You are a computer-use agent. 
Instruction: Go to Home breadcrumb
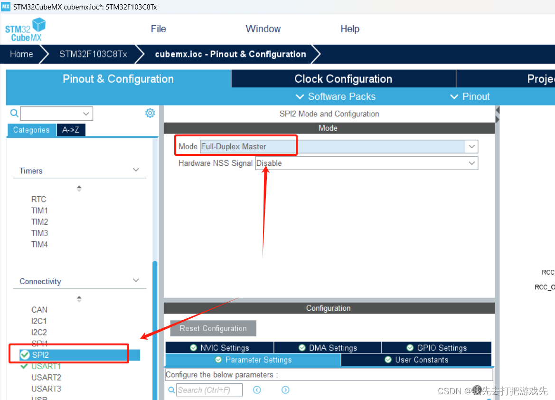click(21, 54)
